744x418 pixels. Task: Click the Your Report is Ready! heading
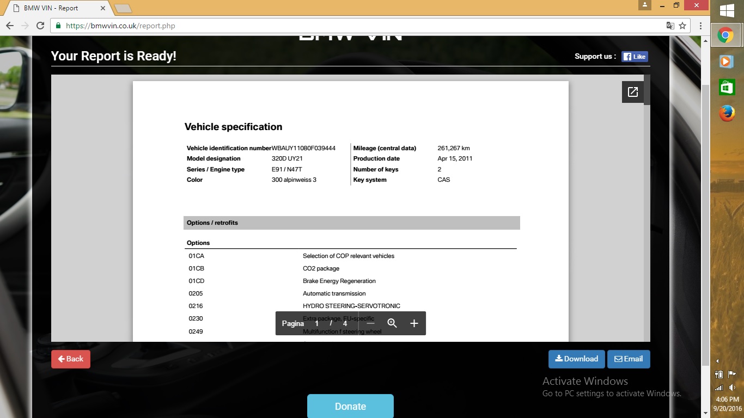pos(114,56)
